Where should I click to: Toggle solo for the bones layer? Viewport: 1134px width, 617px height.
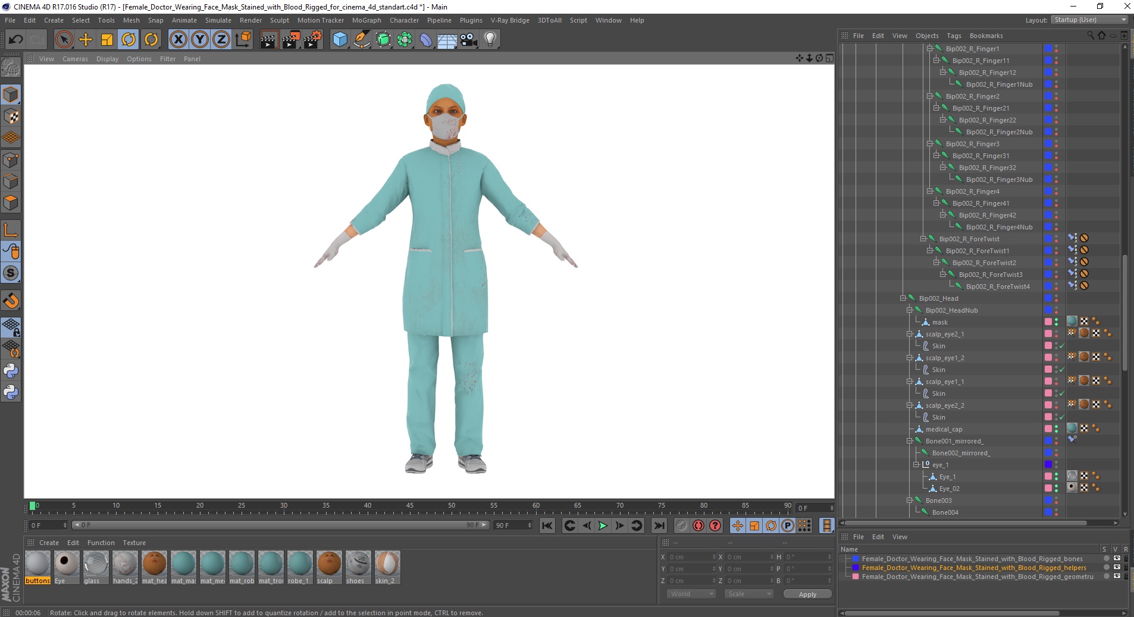(x=1107, y=559)
